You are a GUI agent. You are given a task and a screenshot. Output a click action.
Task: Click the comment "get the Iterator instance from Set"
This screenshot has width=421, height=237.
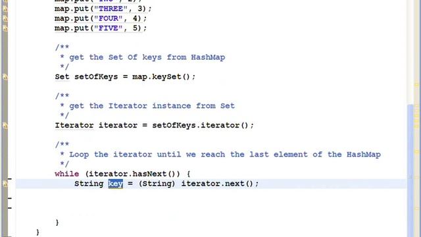[x=152, y=106]
